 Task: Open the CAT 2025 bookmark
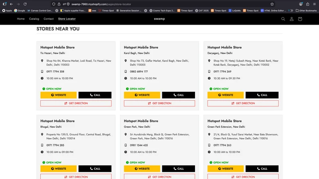click(x=202, y=11)
